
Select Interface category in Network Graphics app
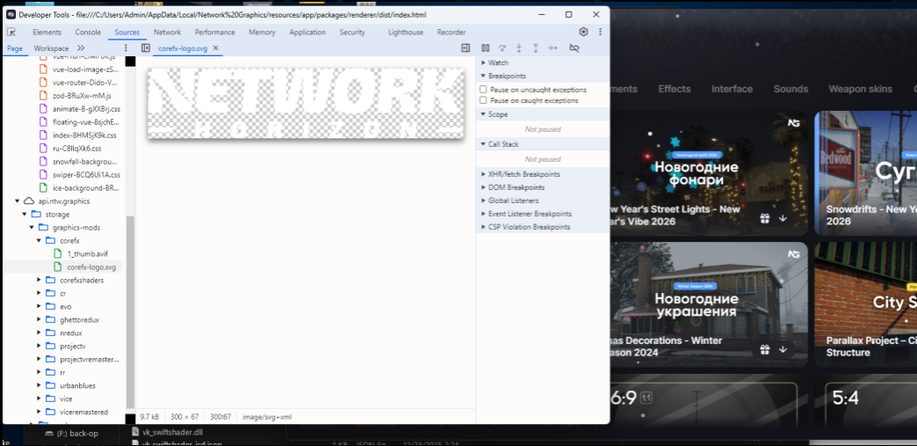(x=731, y=89)
